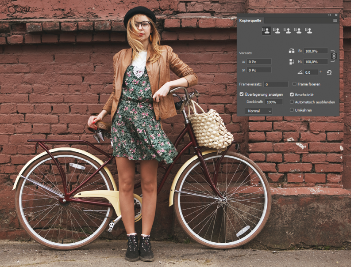
Task: Enable the Frame fixieren checkbox
Action: pyautogui.click(x=294, y=84)
